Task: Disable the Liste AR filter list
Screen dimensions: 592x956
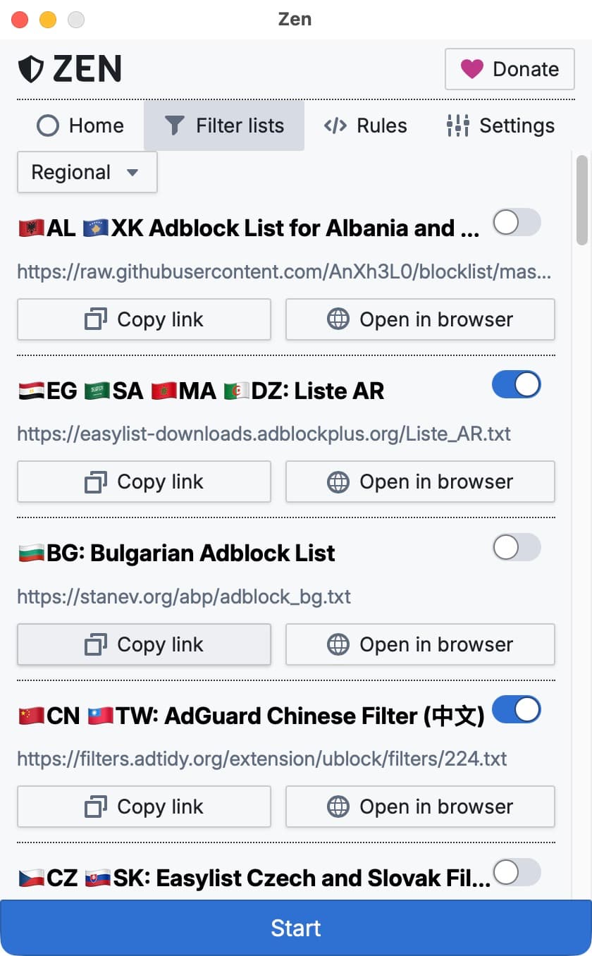Action: coord(517,384)
